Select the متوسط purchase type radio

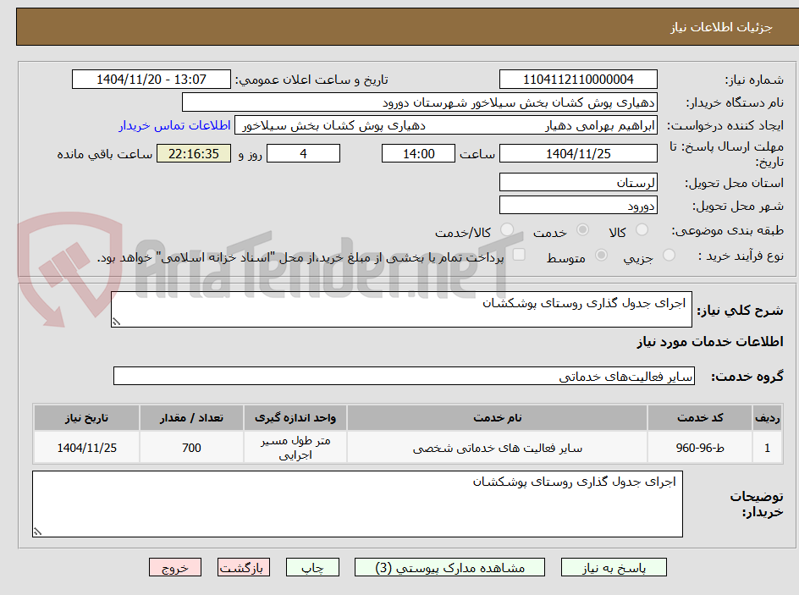[601, 255]
